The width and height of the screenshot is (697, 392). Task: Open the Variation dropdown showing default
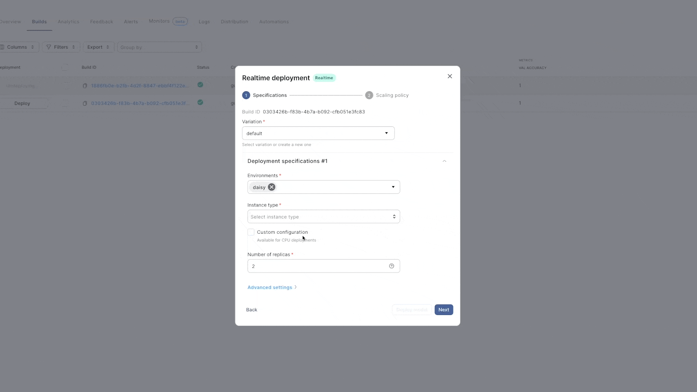point(318,133)
